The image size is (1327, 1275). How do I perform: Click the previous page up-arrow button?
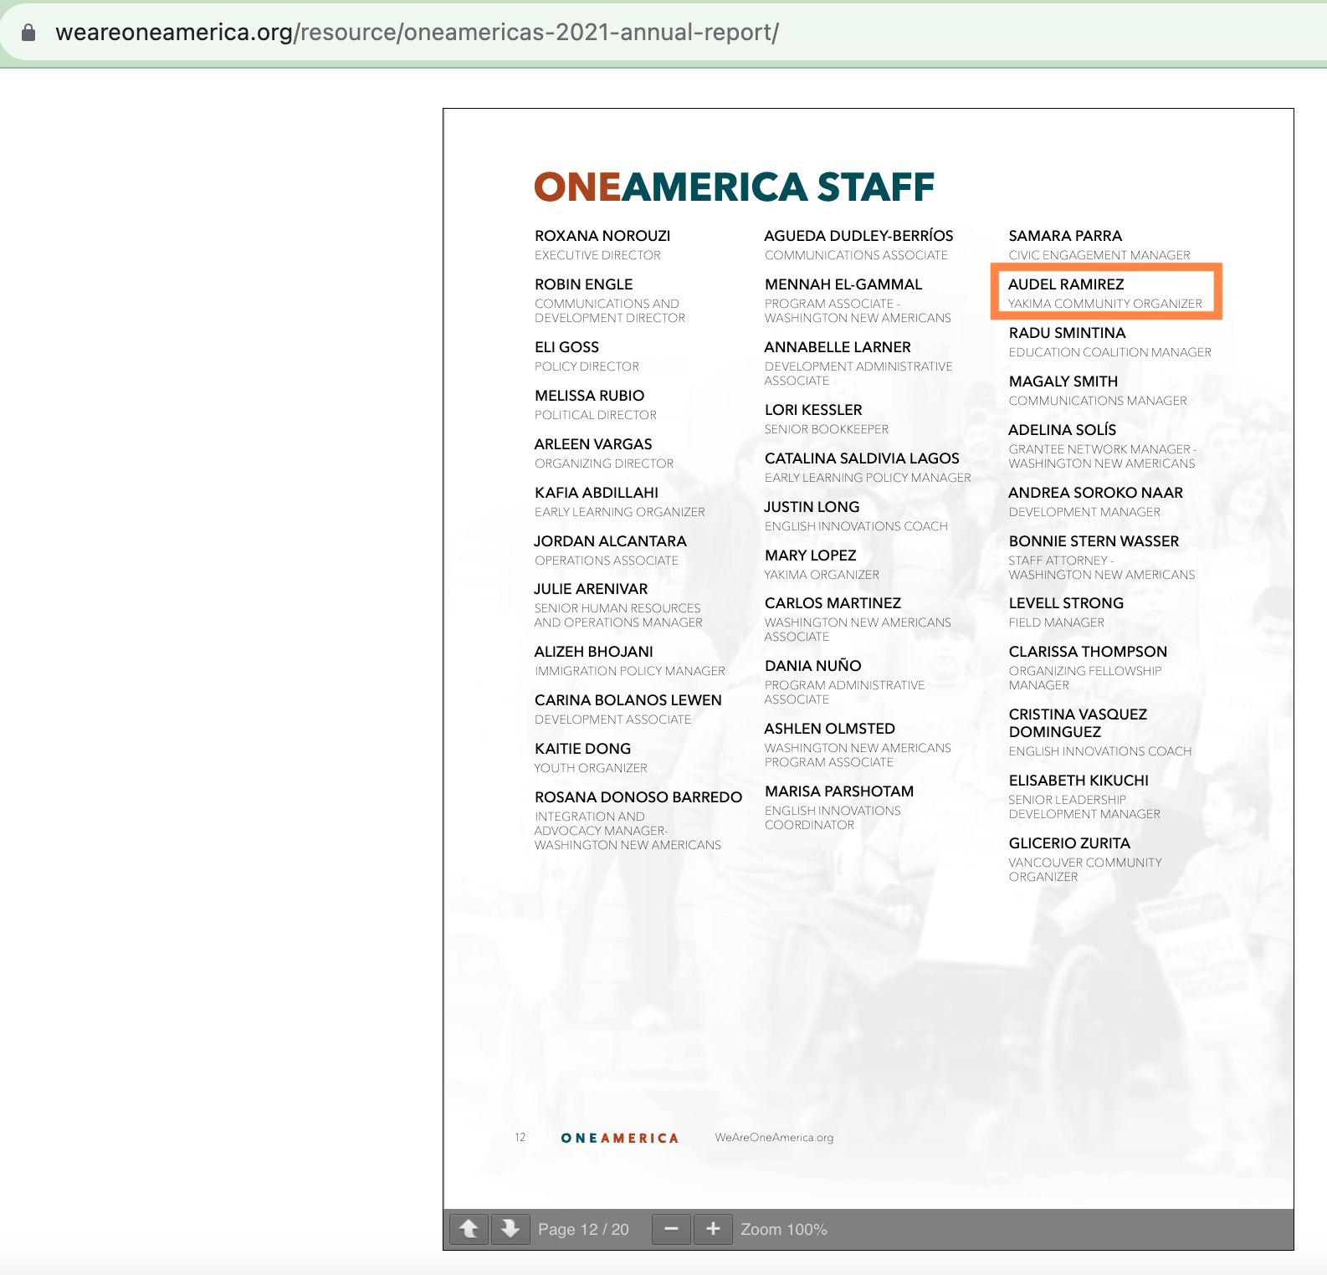click(469, 1229)
